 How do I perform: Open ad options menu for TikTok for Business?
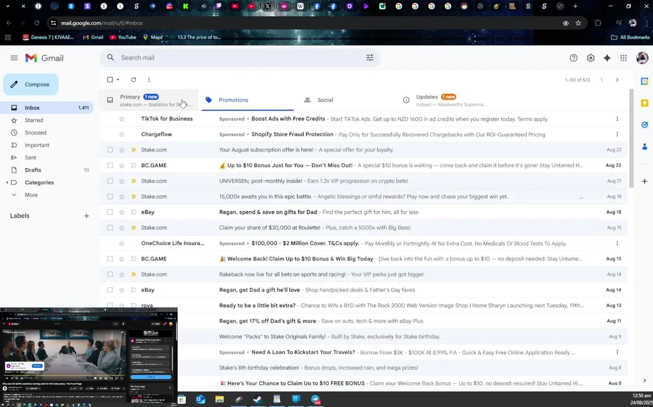pyautogui.click(x=617, y=119)
